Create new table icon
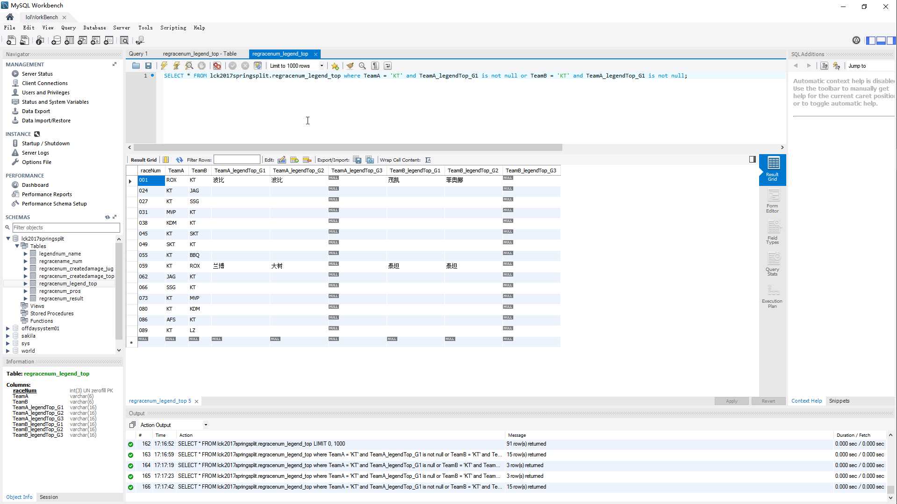 point(69,41)
